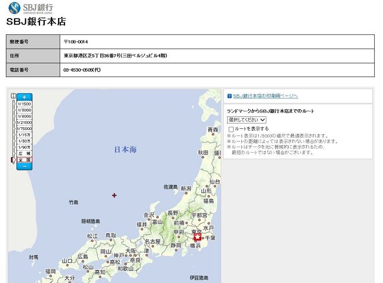This screenshot has width=383, height=283.
Task: Select the 1/30万 map scale
Action: 25,141
